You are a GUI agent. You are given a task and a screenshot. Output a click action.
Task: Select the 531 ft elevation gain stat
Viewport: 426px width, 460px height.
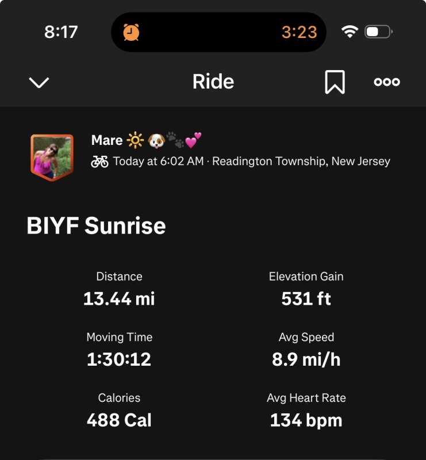pos(306,298)
